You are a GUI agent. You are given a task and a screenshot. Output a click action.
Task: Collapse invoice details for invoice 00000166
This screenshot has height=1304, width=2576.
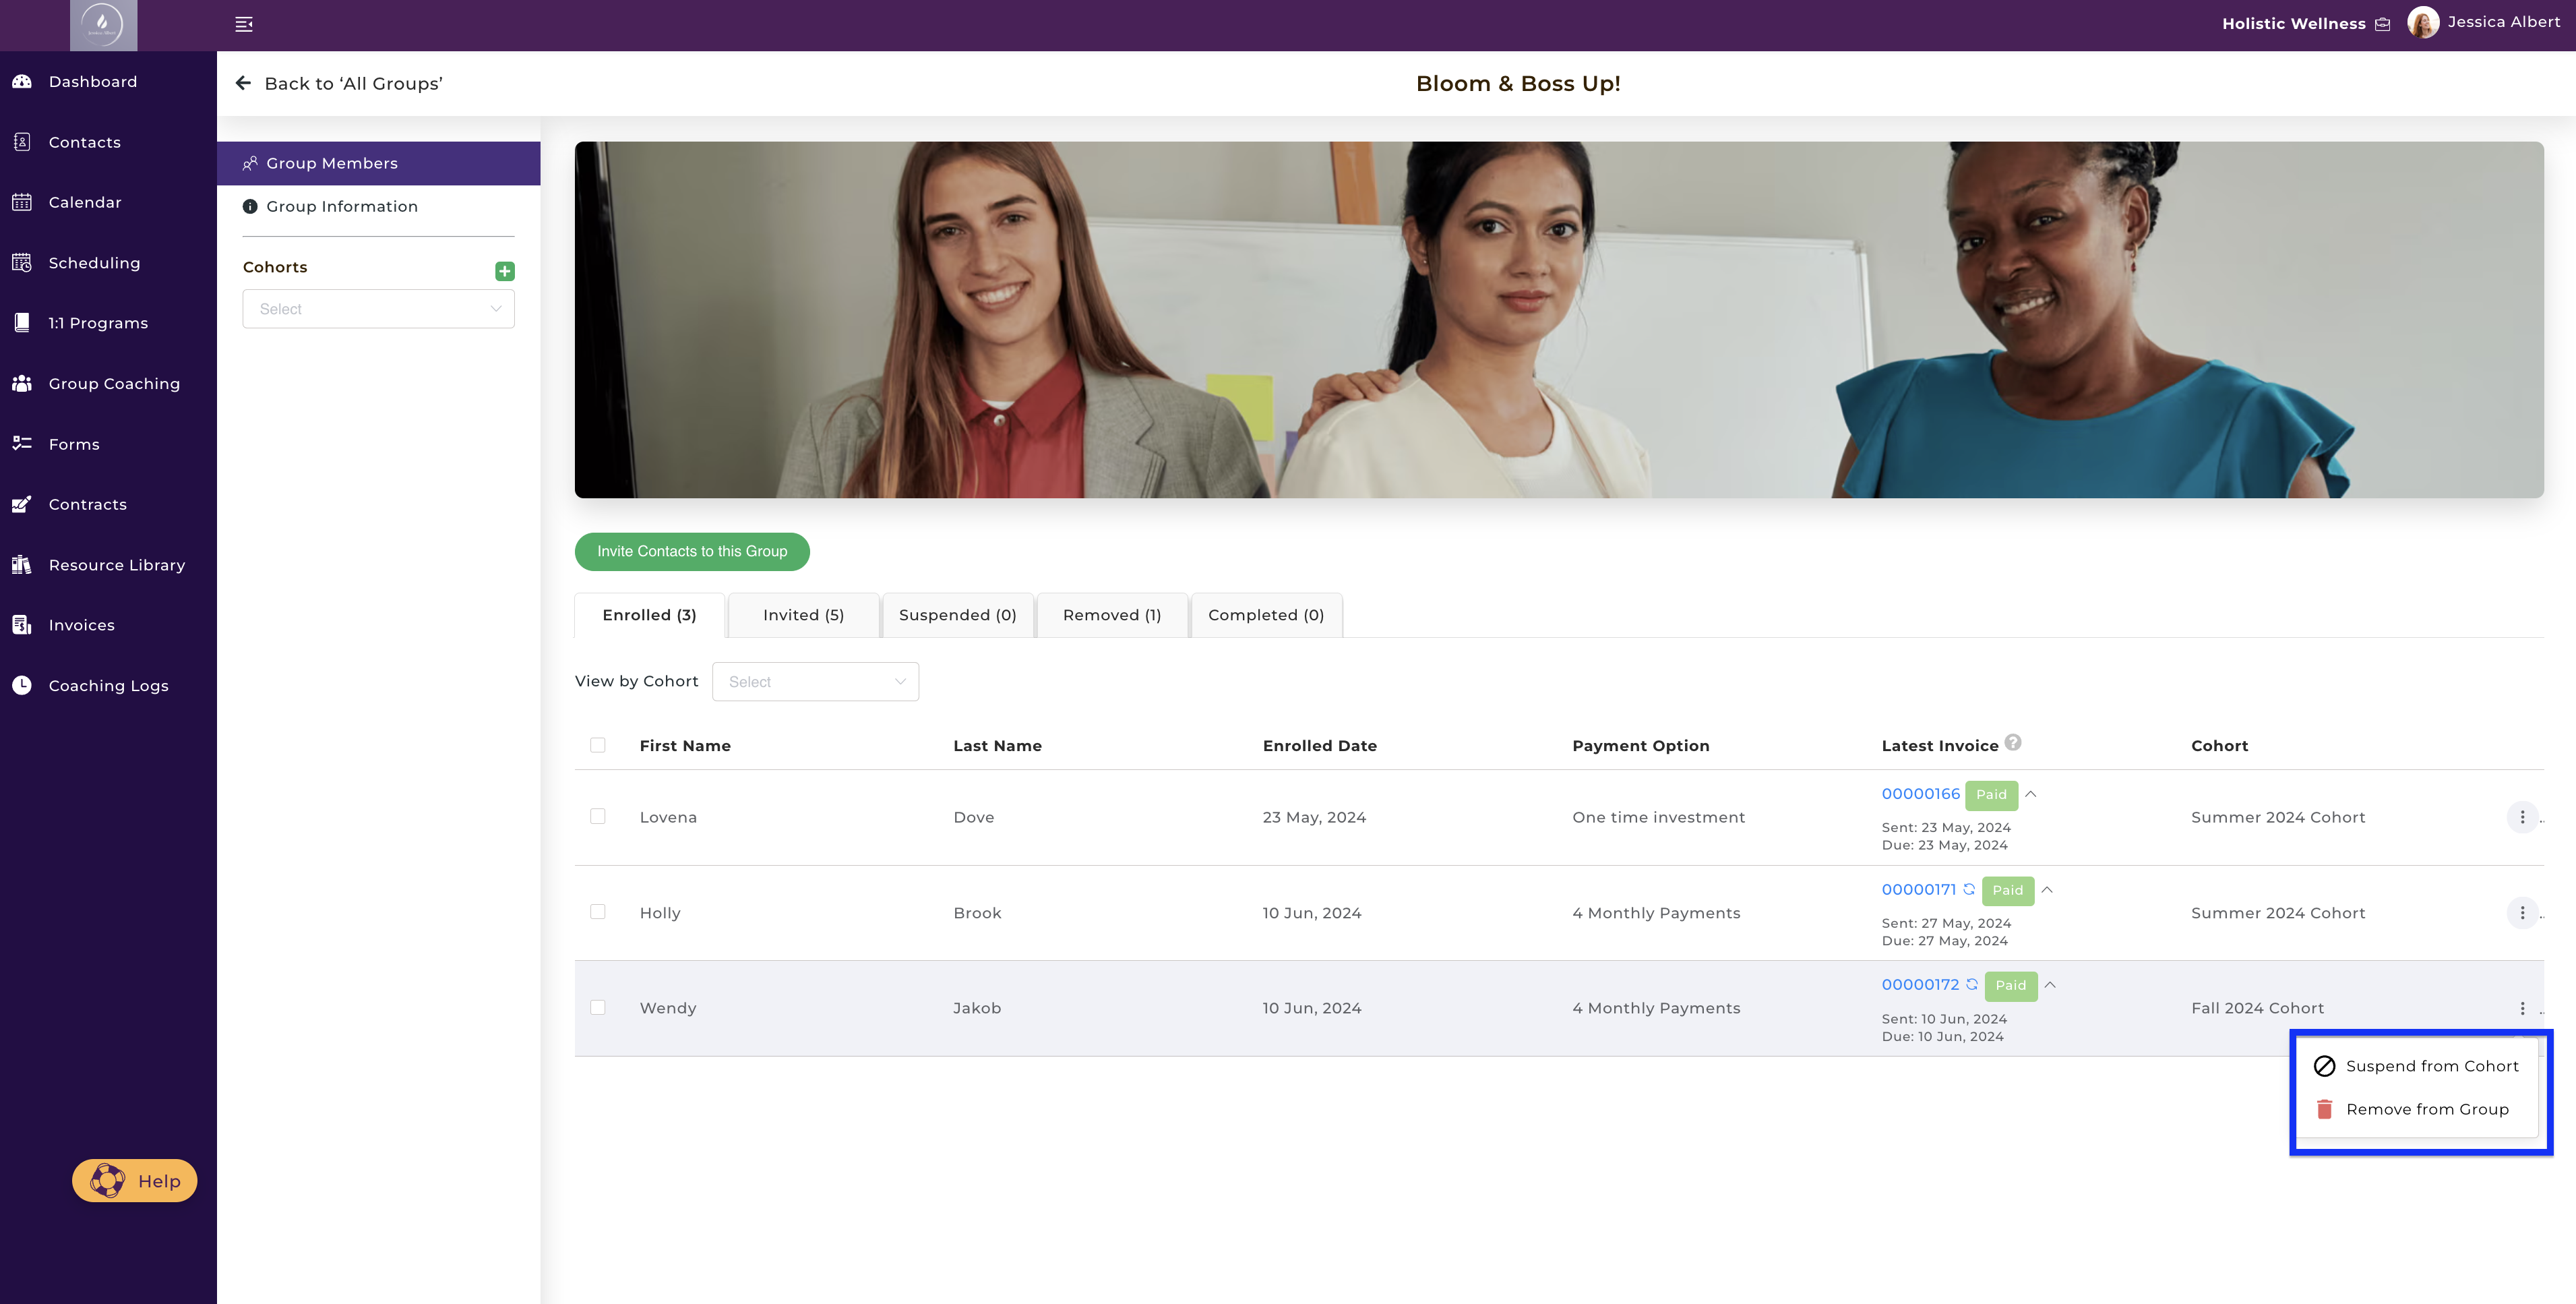click(2031, 794)
